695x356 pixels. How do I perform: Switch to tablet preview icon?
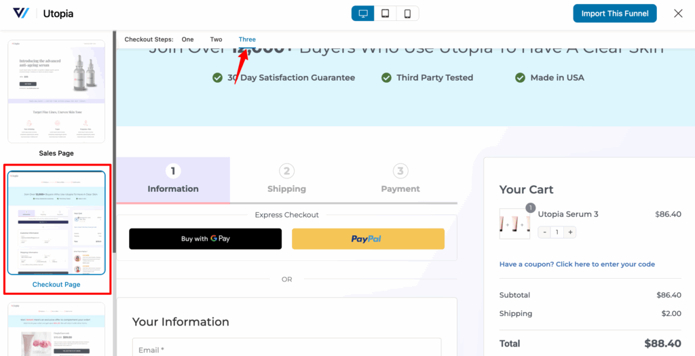386,14
